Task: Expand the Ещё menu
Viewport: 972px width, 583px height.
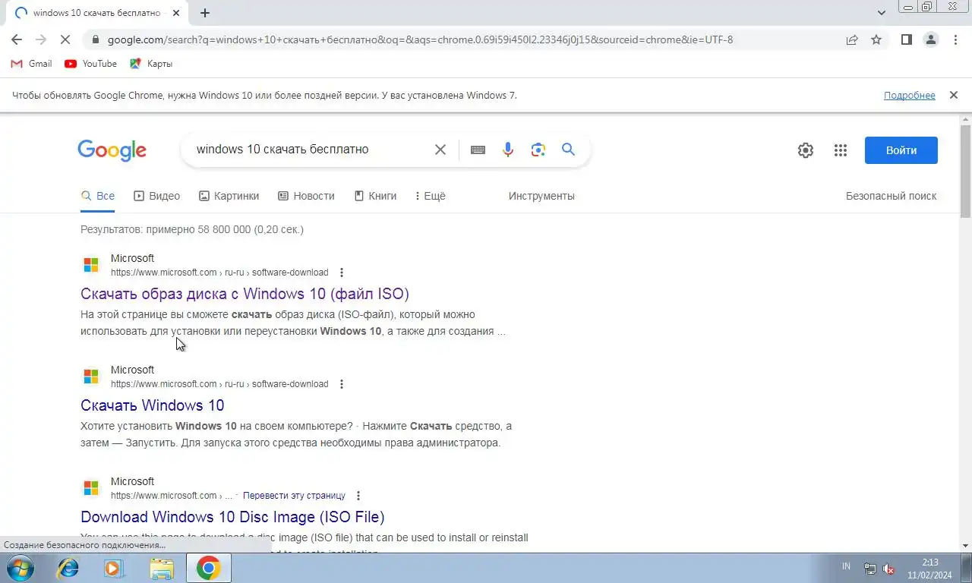Action: coord(430,196)
